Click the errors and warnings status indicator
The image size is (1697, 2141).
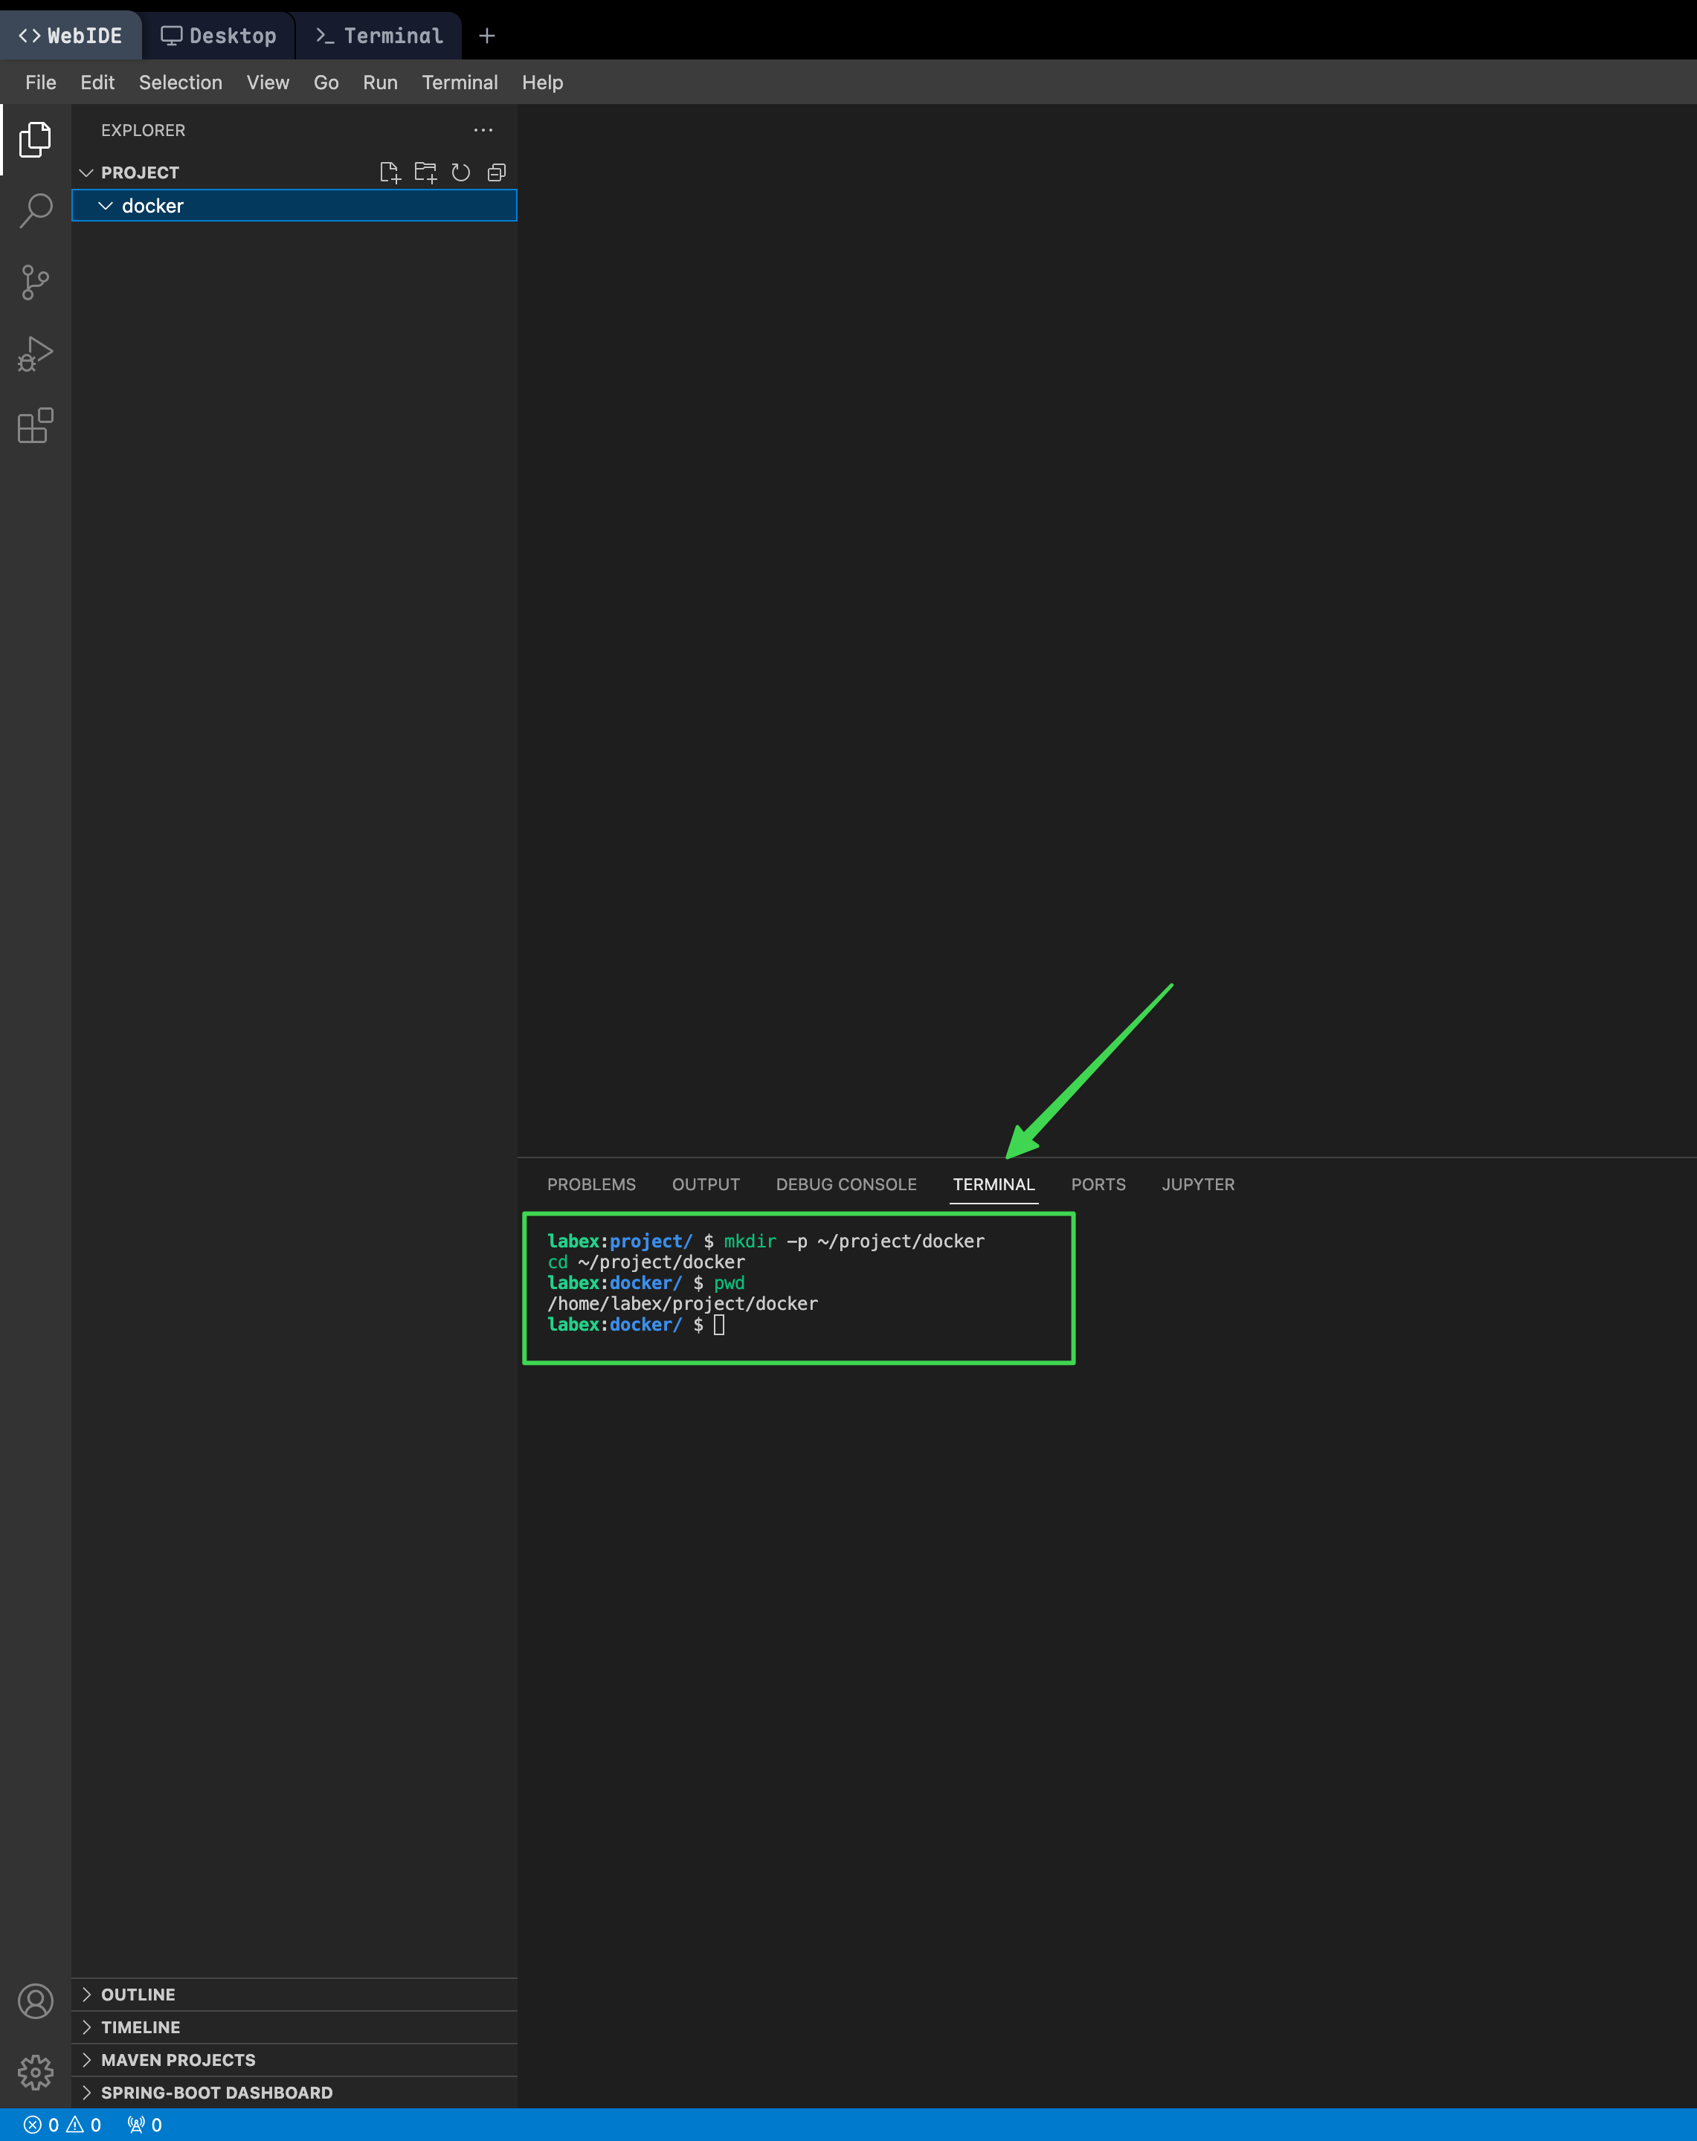pyautogui.click(x=62, y=2124)
